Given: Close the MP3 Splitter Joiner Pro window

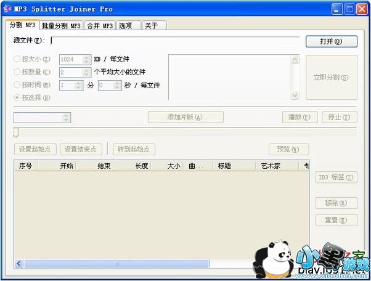Looking at the screenshot, I should (362, 9).
